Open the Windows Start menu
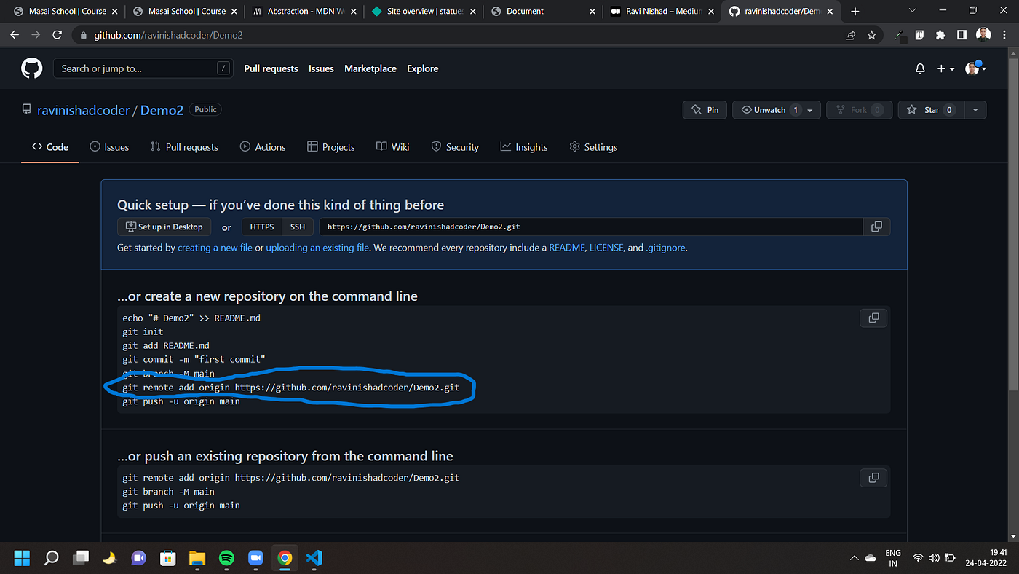1019x574 pixels. click(x=22, y=559)
